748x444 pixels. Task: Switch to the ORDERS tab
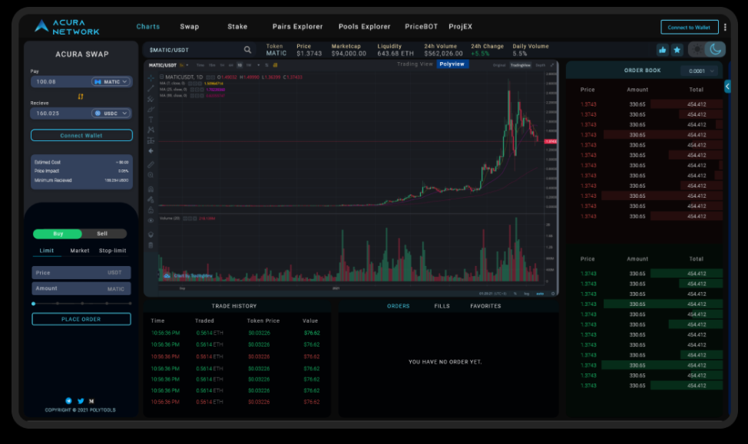click(399, 306)
